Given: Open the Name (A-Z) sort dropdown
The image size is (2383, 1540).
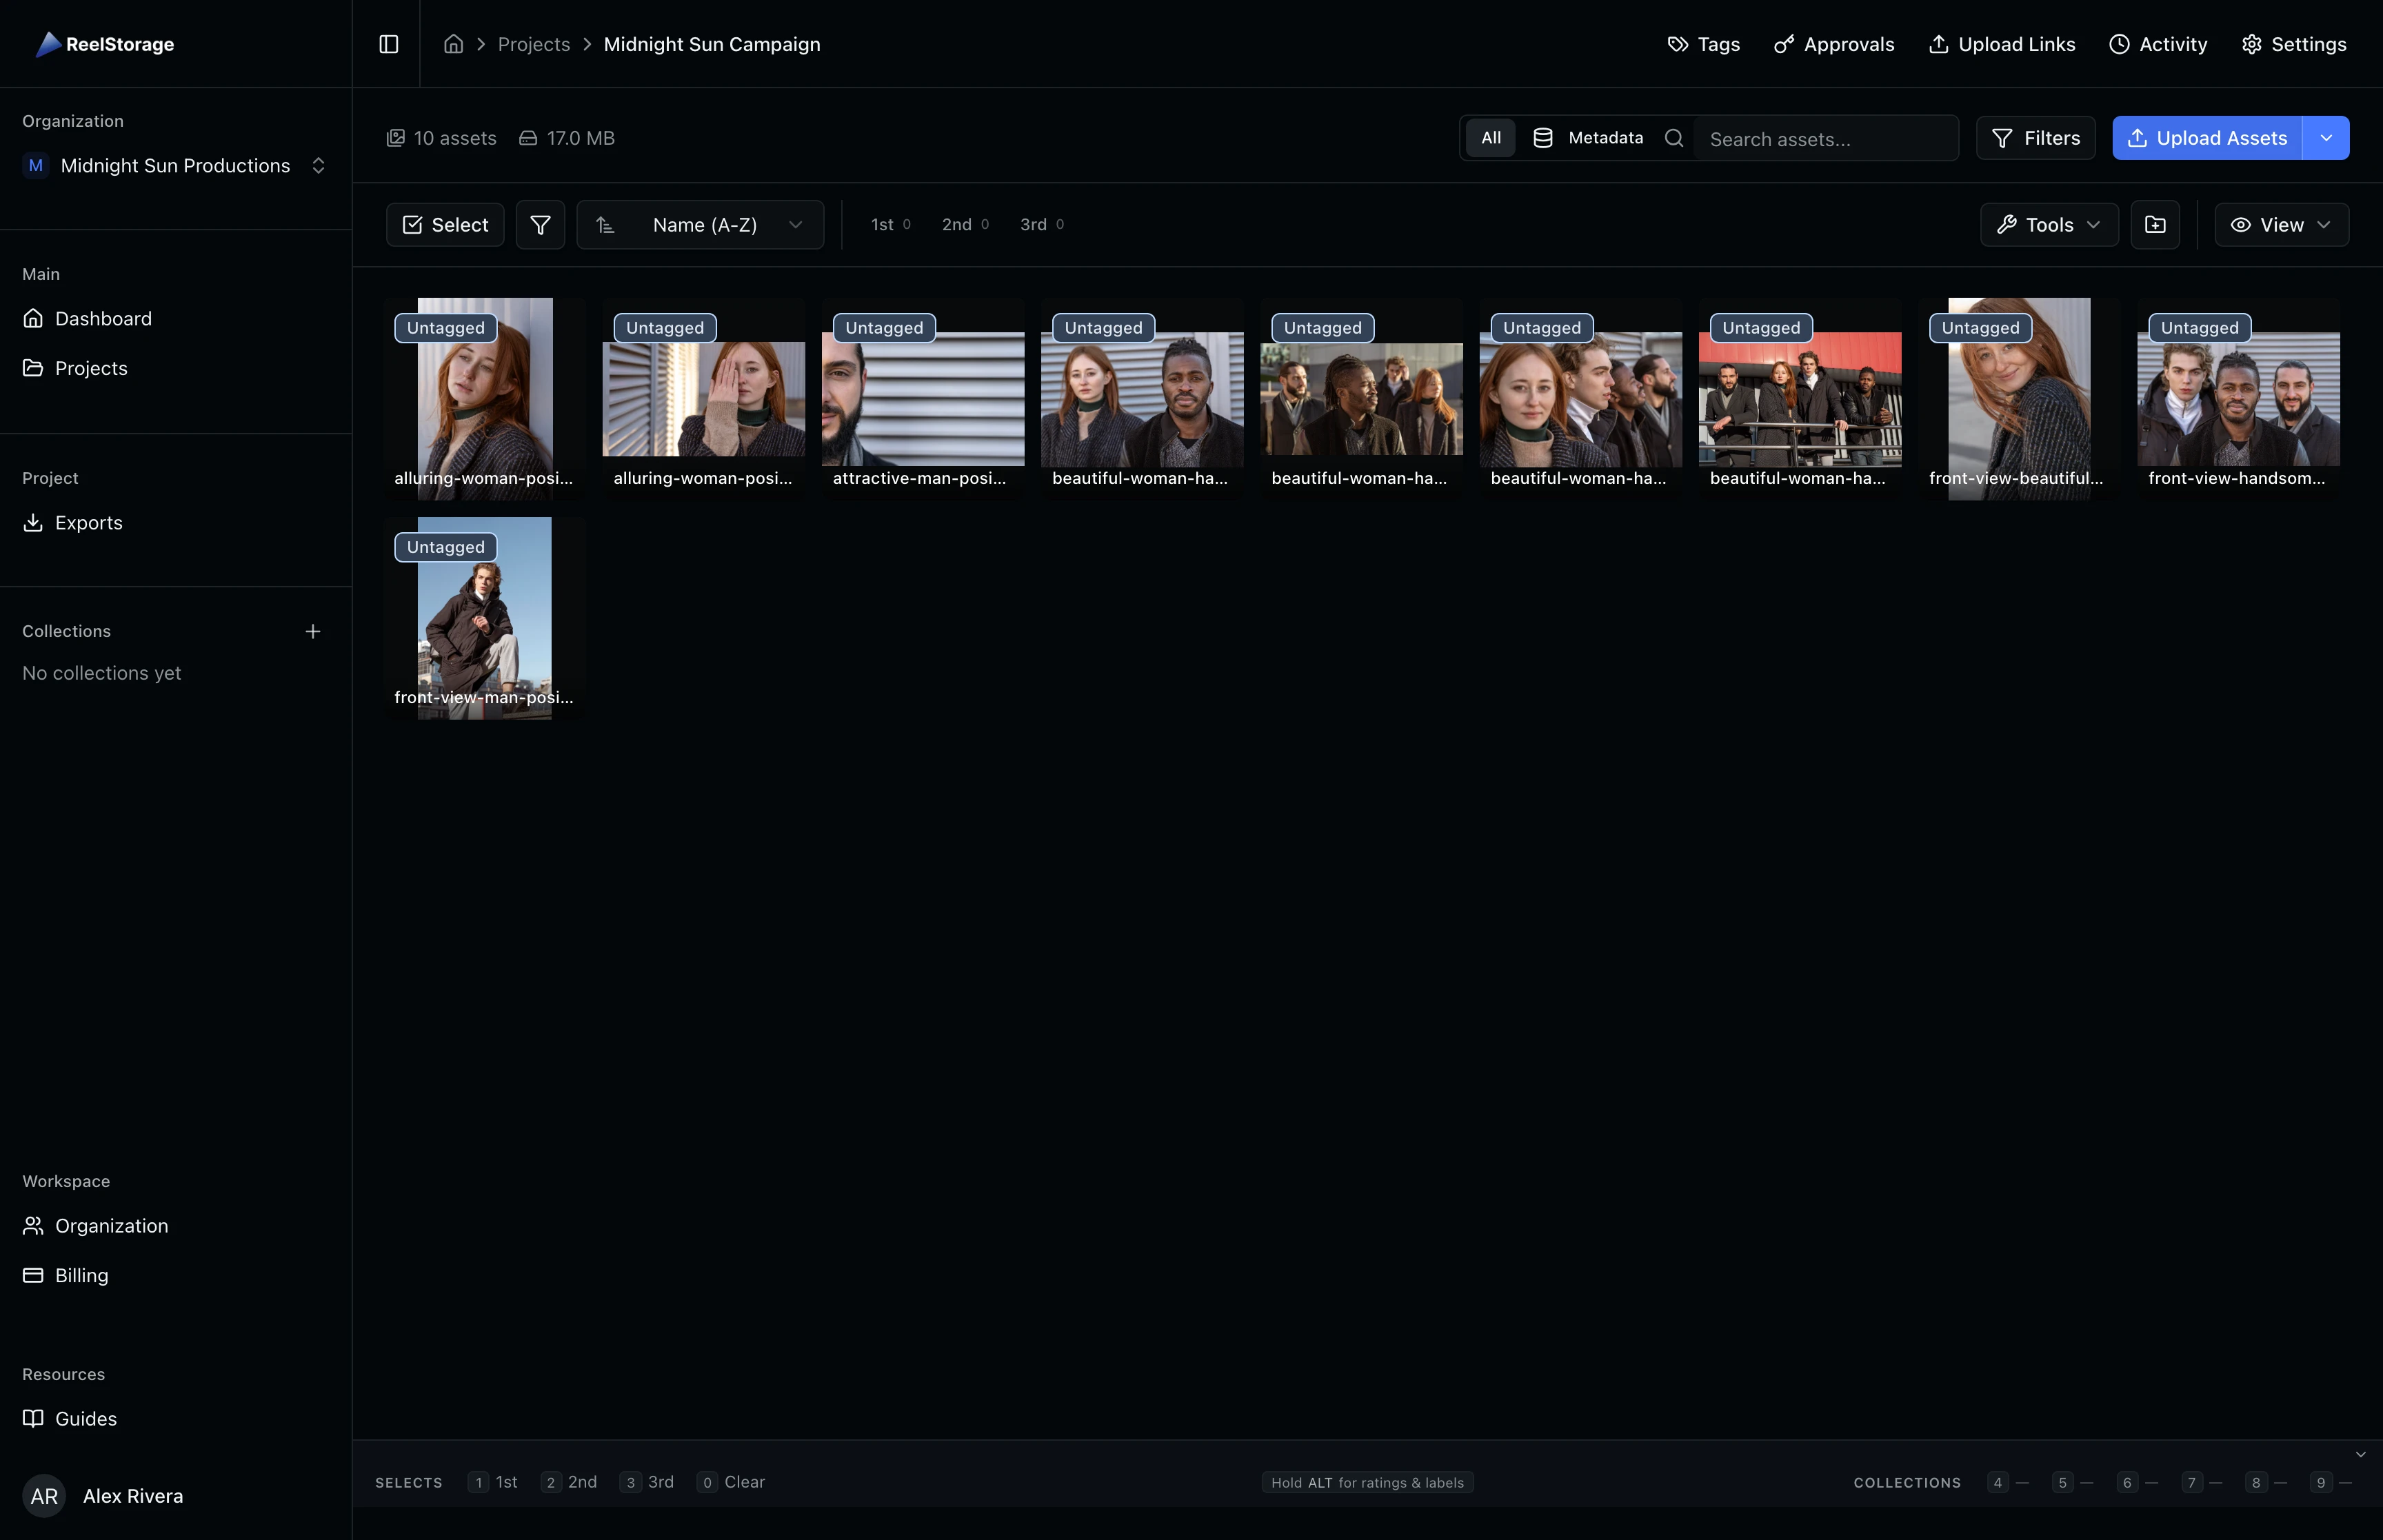Looking at the screenshot, I should coord(700,224).
